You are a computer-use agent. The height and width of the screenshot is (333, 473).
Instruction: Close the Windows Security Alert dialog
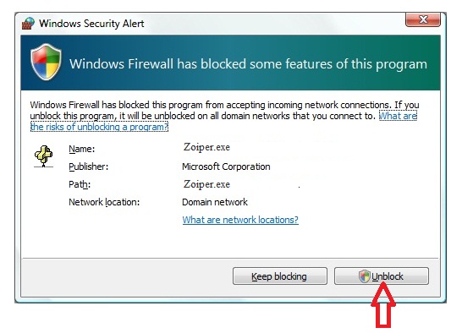point(423,19)
